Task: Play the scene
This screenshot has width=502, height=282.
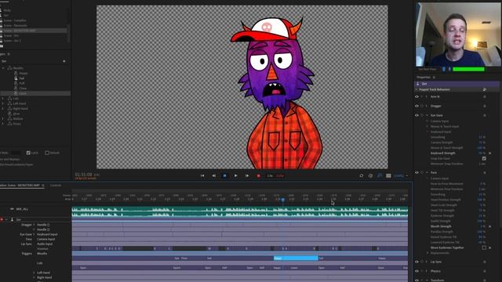Action: 235,175
